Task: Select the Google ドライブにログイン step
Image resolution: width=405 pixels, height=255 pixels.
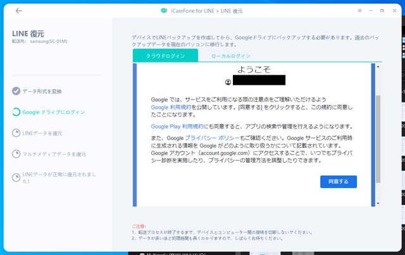Action: [53, 112]
